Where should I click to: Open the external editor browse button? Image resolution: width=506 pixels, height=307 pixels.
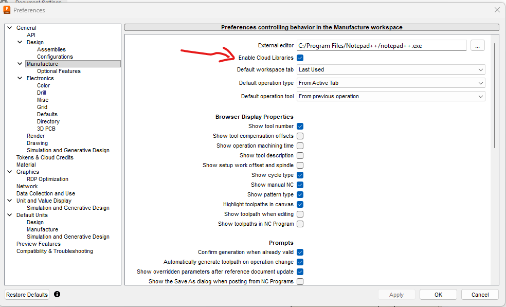[477, 46]
